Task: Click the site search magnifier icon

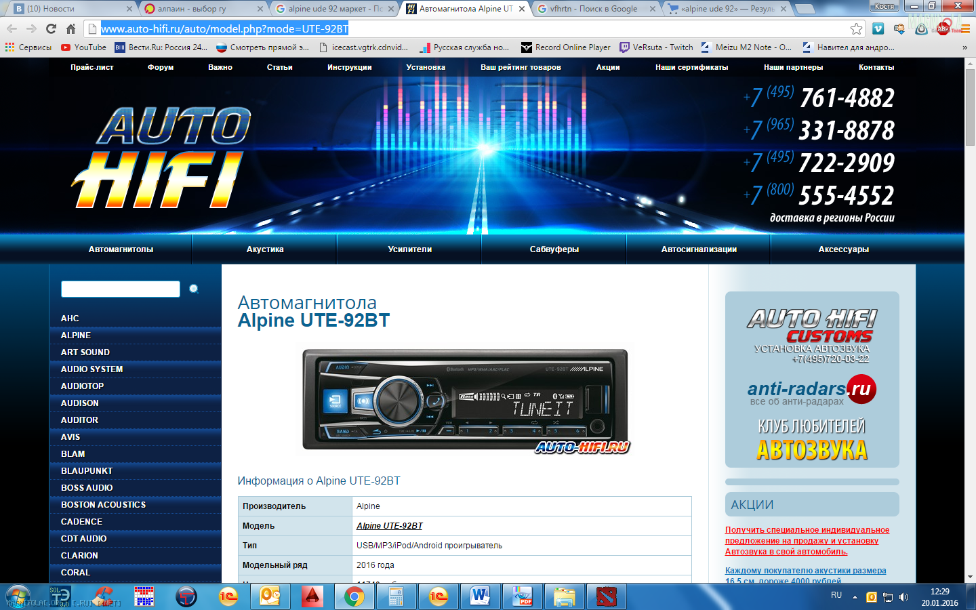Action: pyautogui.click(x=194, y=289)
